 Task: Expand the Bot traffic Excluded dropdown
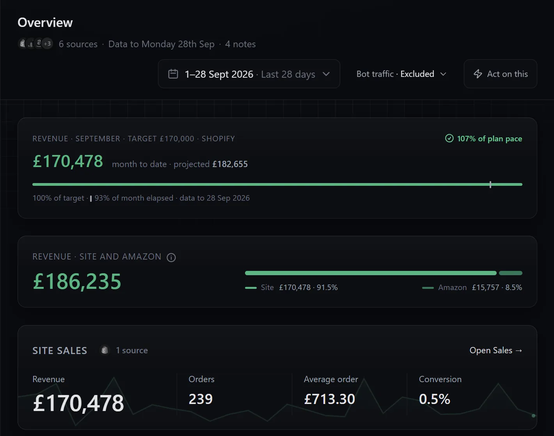click(401, 74)
